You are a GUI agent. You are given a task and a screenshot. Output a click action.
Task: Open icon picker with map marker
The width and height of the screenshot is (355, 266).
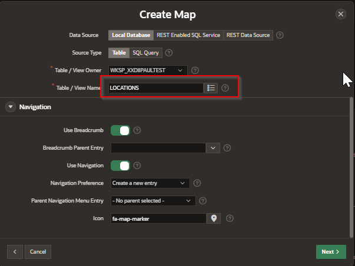pyautogui.click(x=214, y=218)
